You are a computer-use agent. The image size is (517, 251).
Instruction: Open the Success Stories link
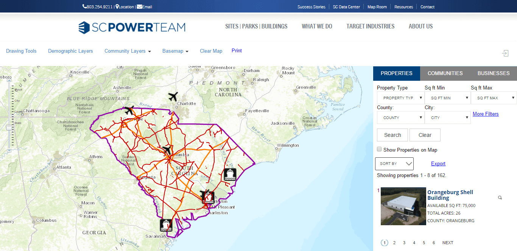point(311,7)
